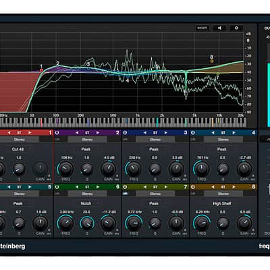Click the "761 Hz" frequency value
This screenshot has width=270, height=270.
pyautogui.click(x=202, y=158)
